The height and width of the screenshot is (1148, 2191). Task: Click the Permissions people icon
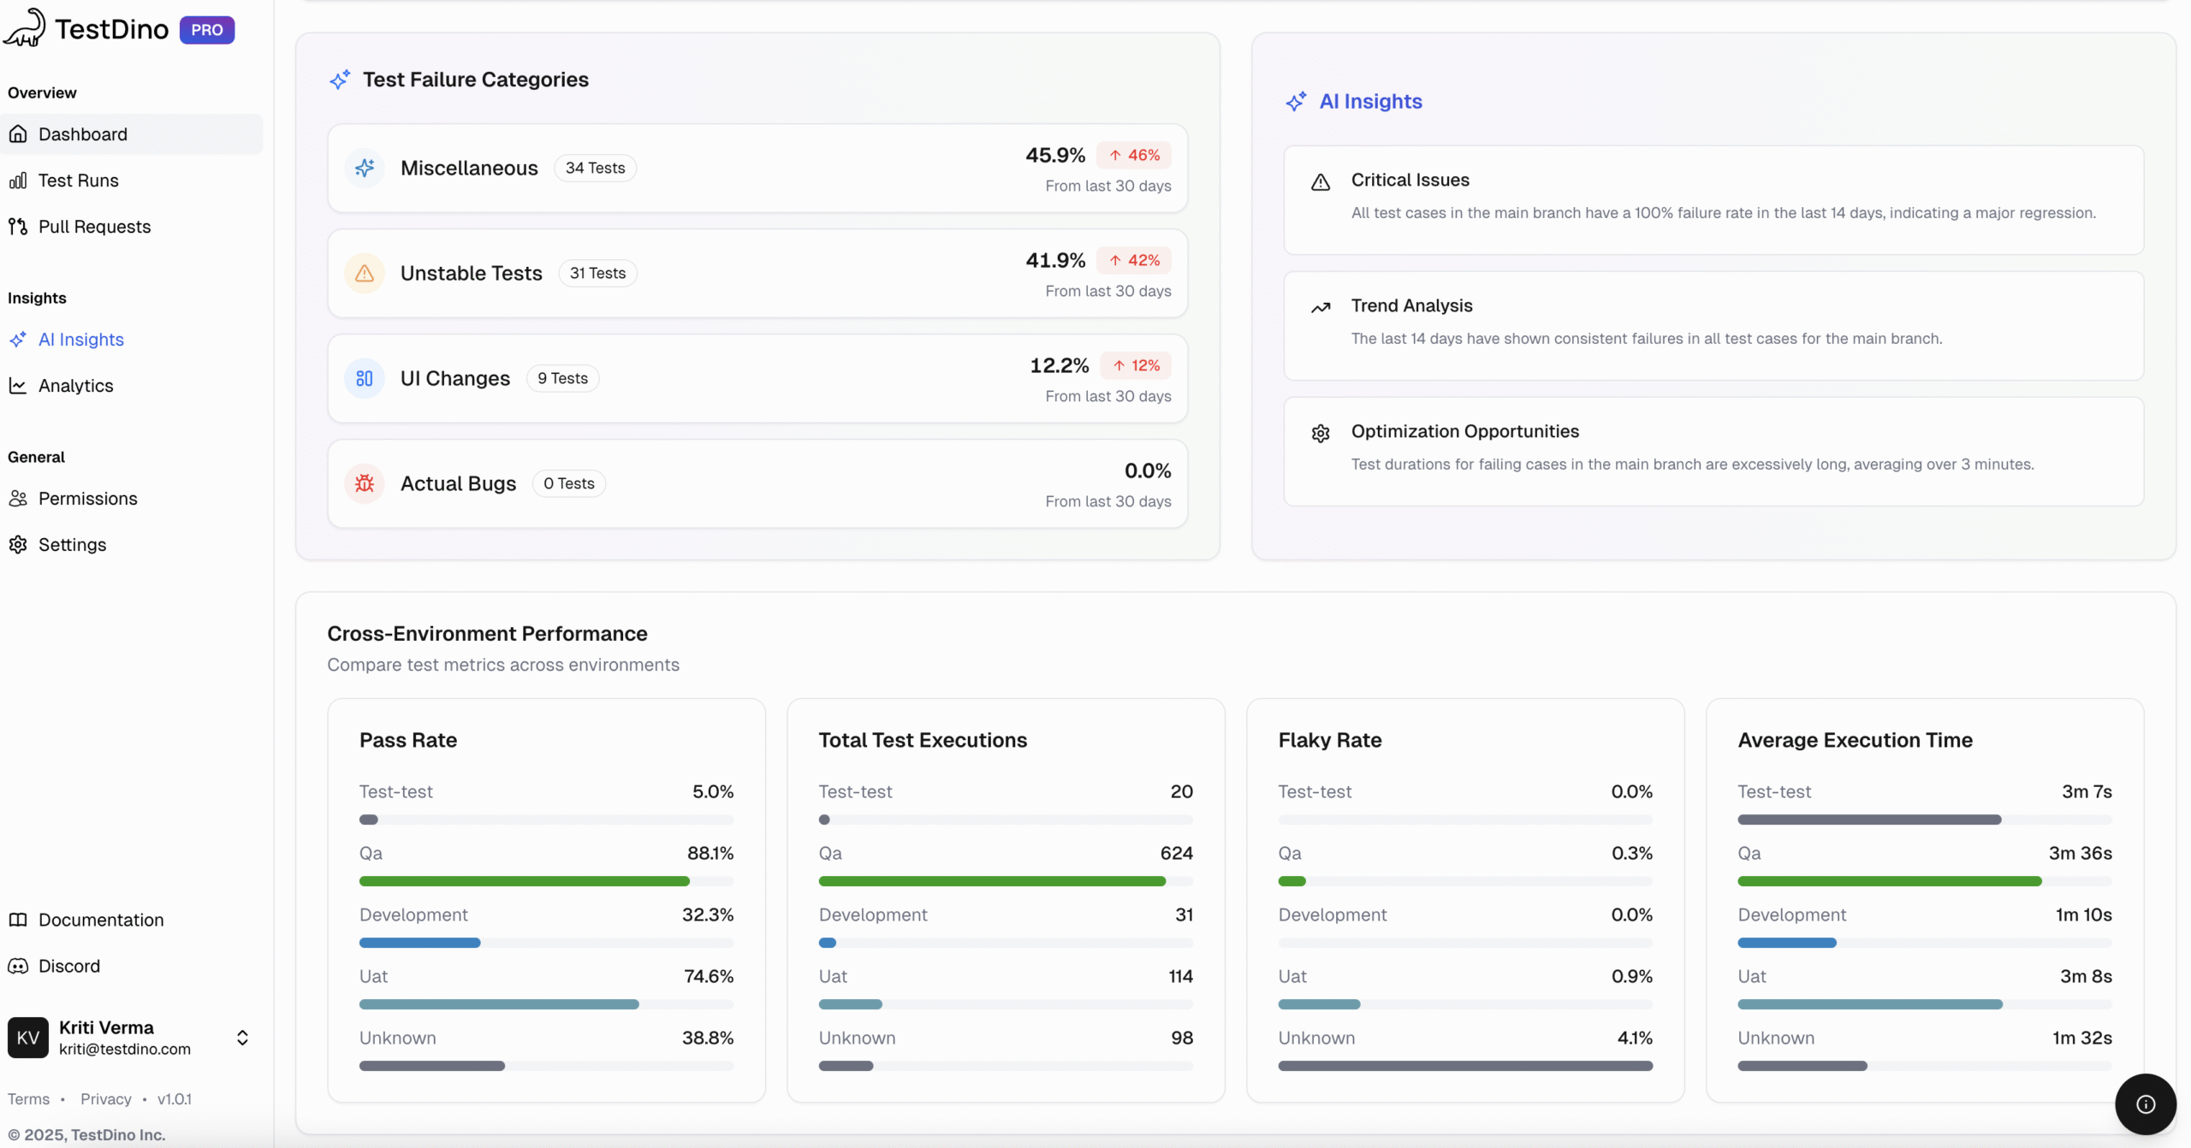pyautogui.click(x=18, y=499)
